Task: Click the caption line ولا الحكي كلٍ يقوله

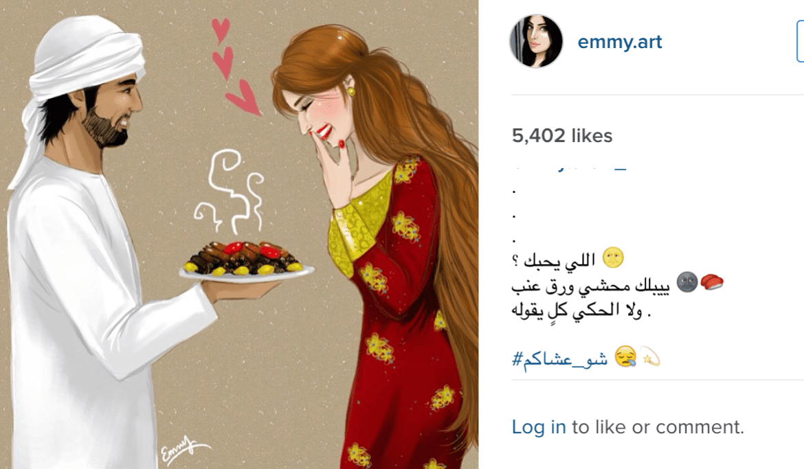Action: tap(581, 310)
